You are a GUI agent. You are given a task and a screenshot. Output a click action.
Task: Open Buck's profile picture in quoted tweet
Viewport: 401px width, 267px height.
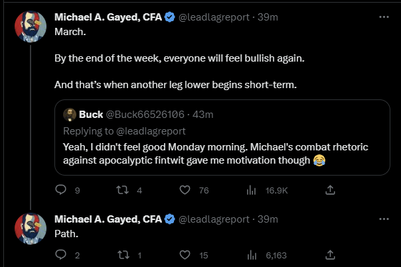click(x=70, y=115)
